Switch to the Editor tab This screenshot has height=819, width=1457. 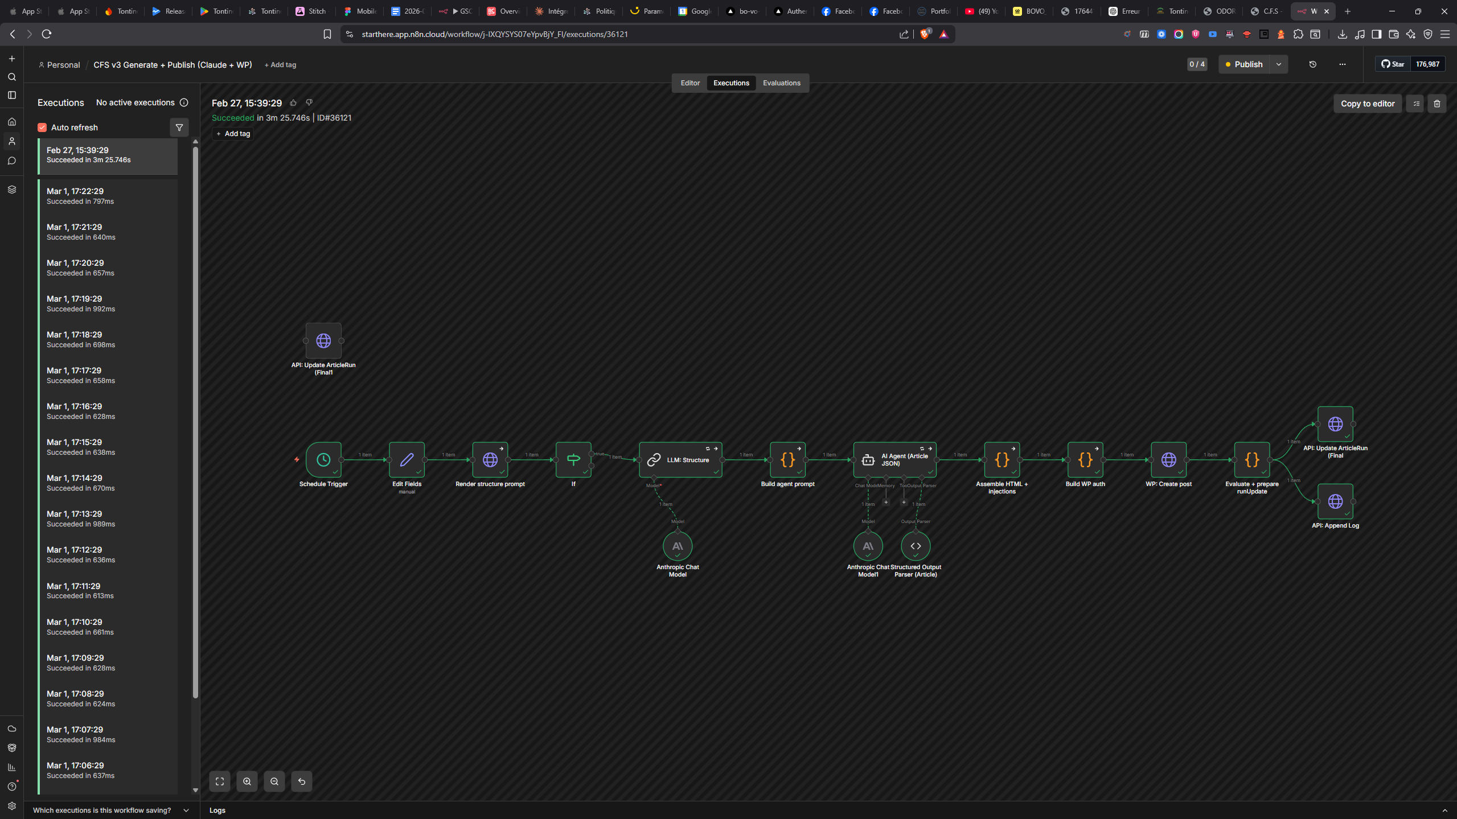click(x=689, y=83)
